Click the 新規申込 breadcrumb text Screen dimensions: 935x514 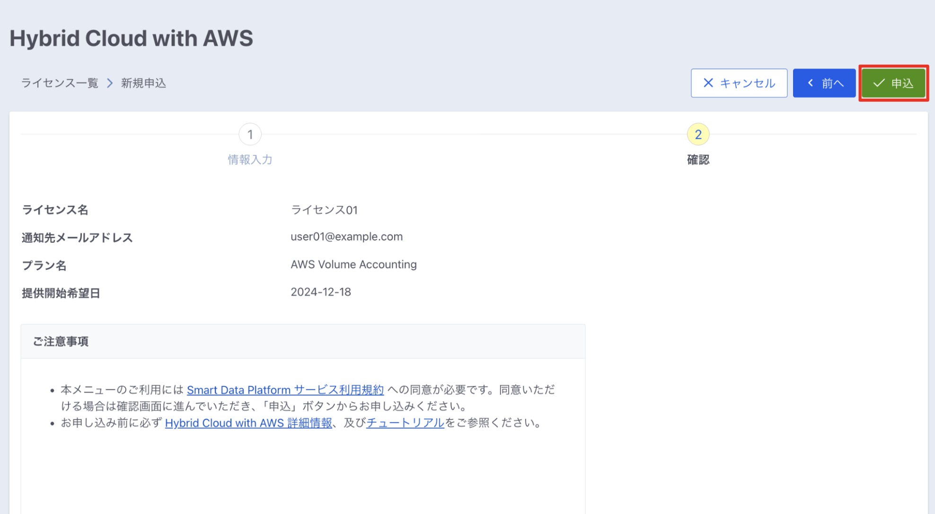(143, 83)
